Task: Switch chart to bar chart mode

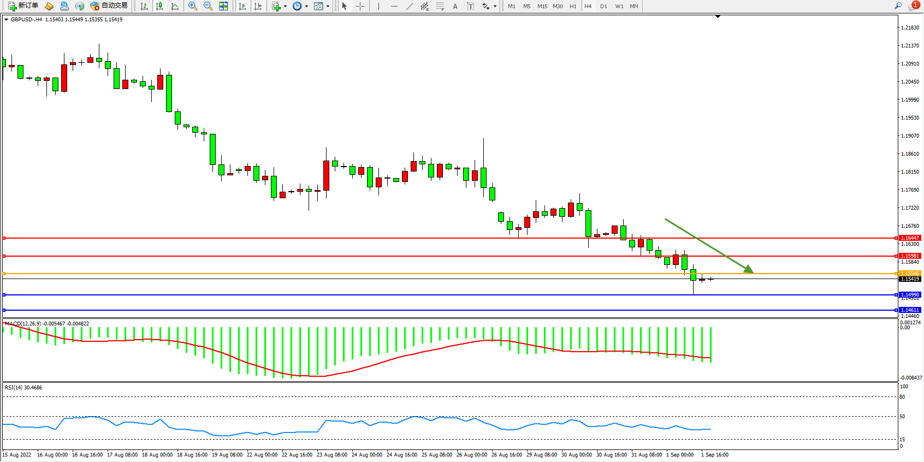Action: pyautogui.click(x=144, y=6)
